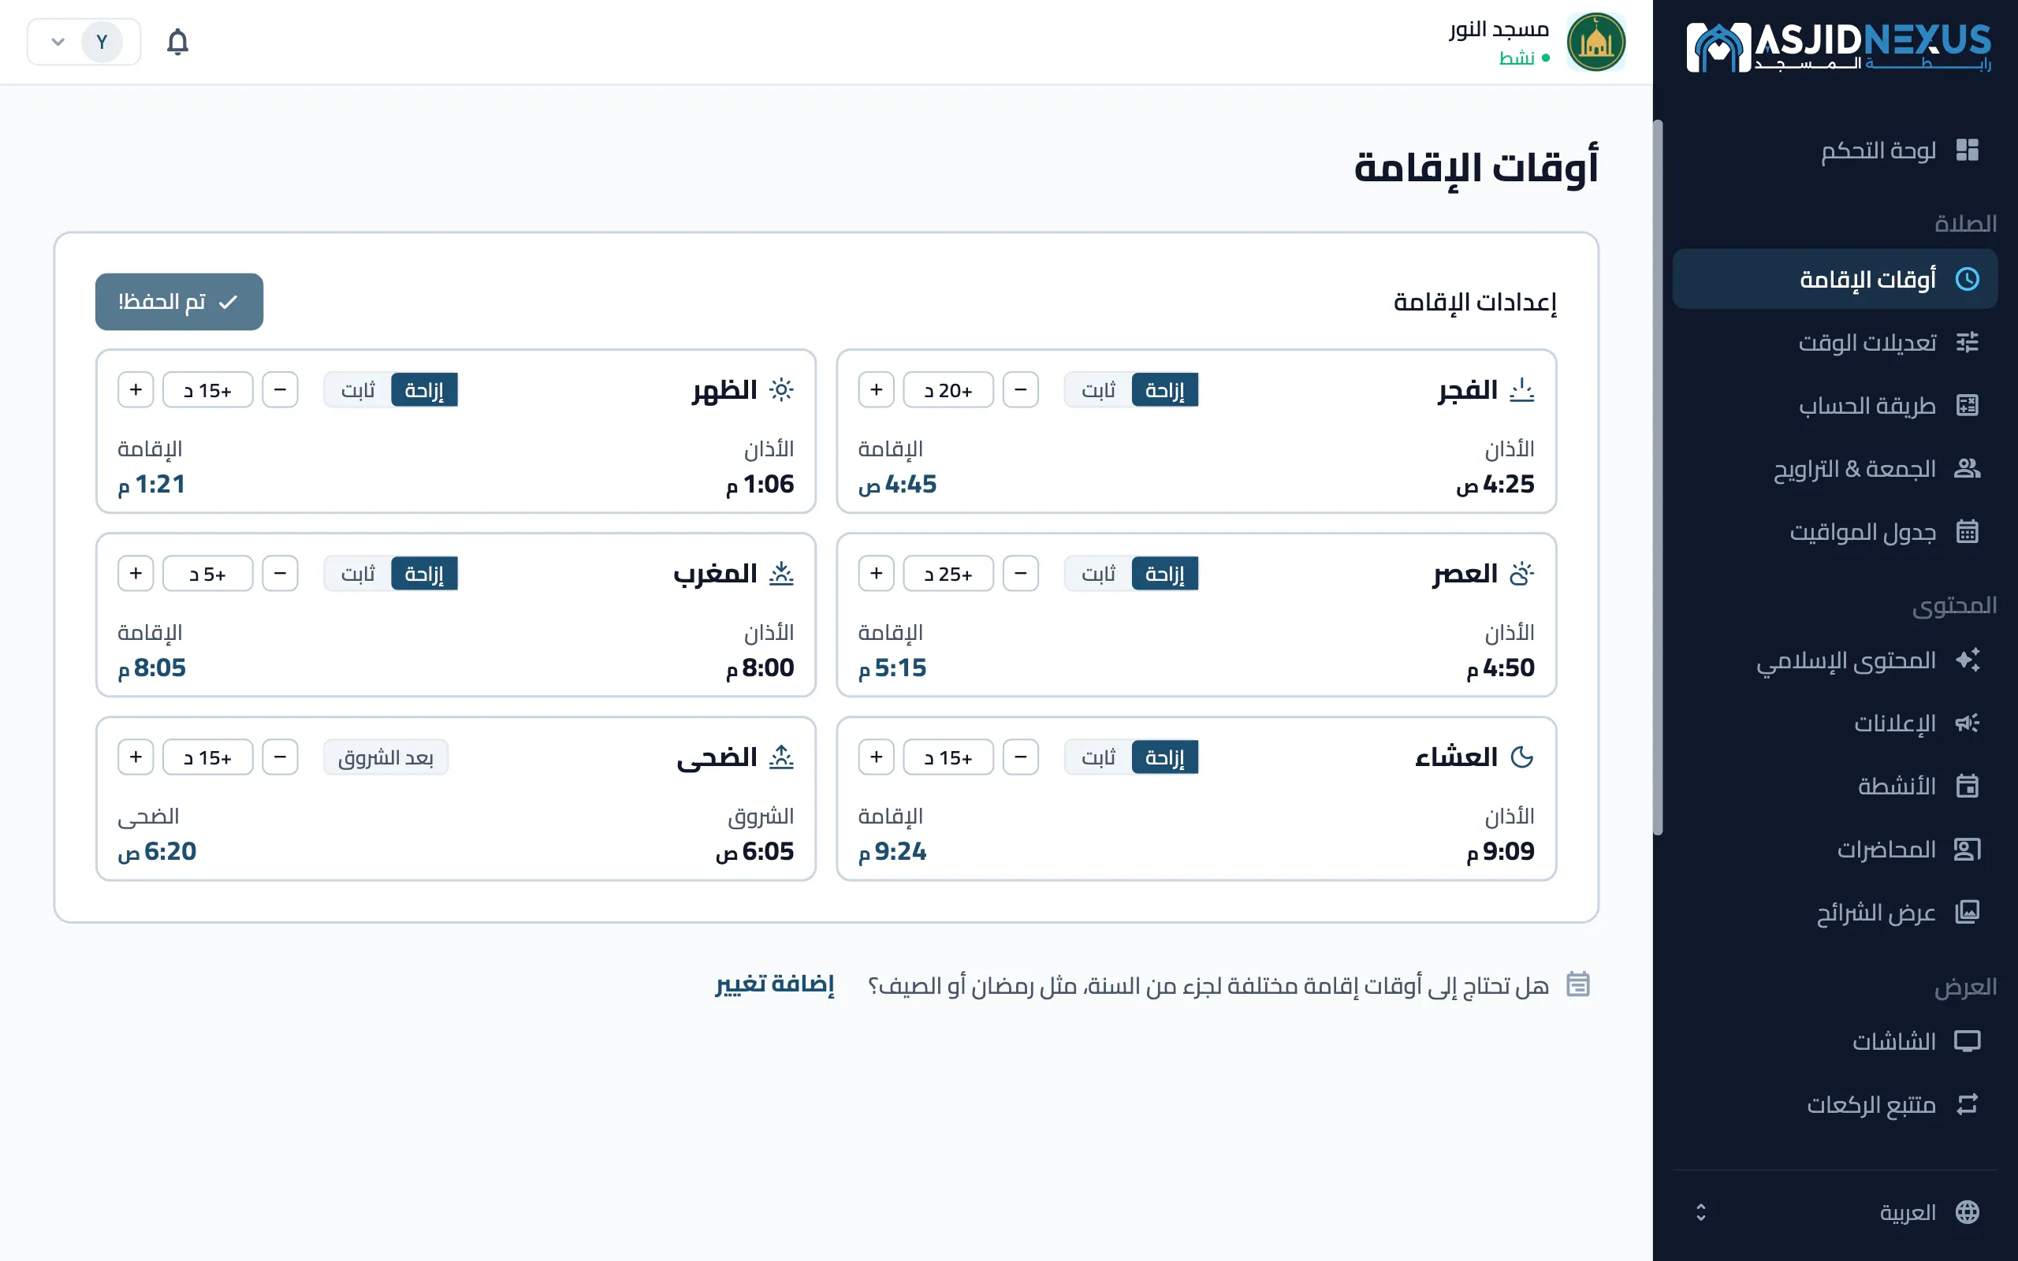Navigate to الشاشات in the sidebar
Image resolution: width=2018 pixels, height=1261 pixels.
[x=1834, y=1041]
